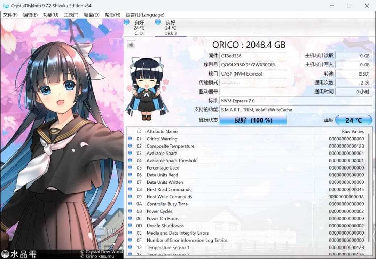376x259 pixels.
Task: Select the Percentage Used attribute name
Action: pos(163,168)
